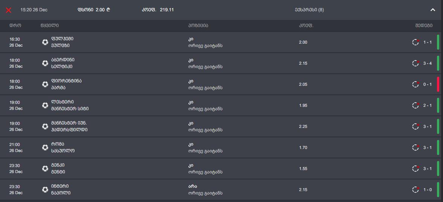Click the შედეგი column header
The image size is (443, 202).
[423, 26]
